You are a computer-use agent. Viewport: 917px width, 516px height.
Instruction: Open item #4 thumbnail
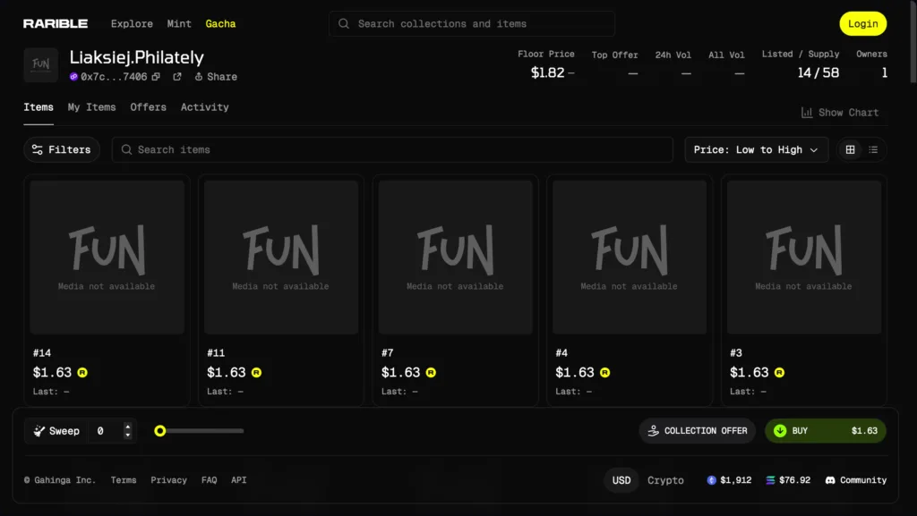click(x=630, y=257)
